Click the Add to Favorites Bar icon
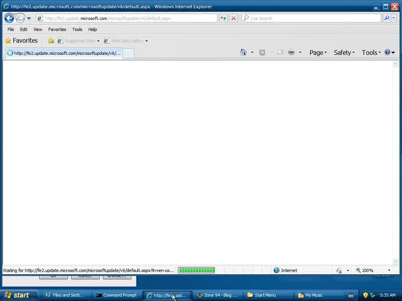The height and width of the screenshot is (301, 402). [x=51, y=41]
